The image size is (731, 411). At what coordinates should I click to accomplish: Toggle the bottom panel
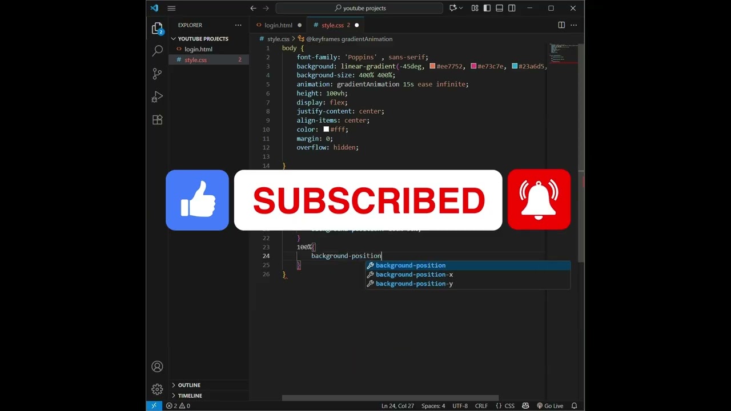[500, 8]
